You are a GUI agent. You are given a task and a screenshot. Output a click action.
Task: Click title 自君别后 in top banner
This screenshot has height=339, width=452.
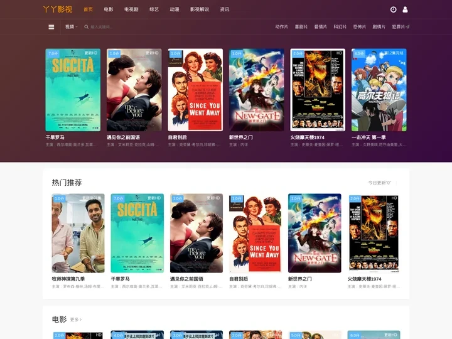[177, 137]
